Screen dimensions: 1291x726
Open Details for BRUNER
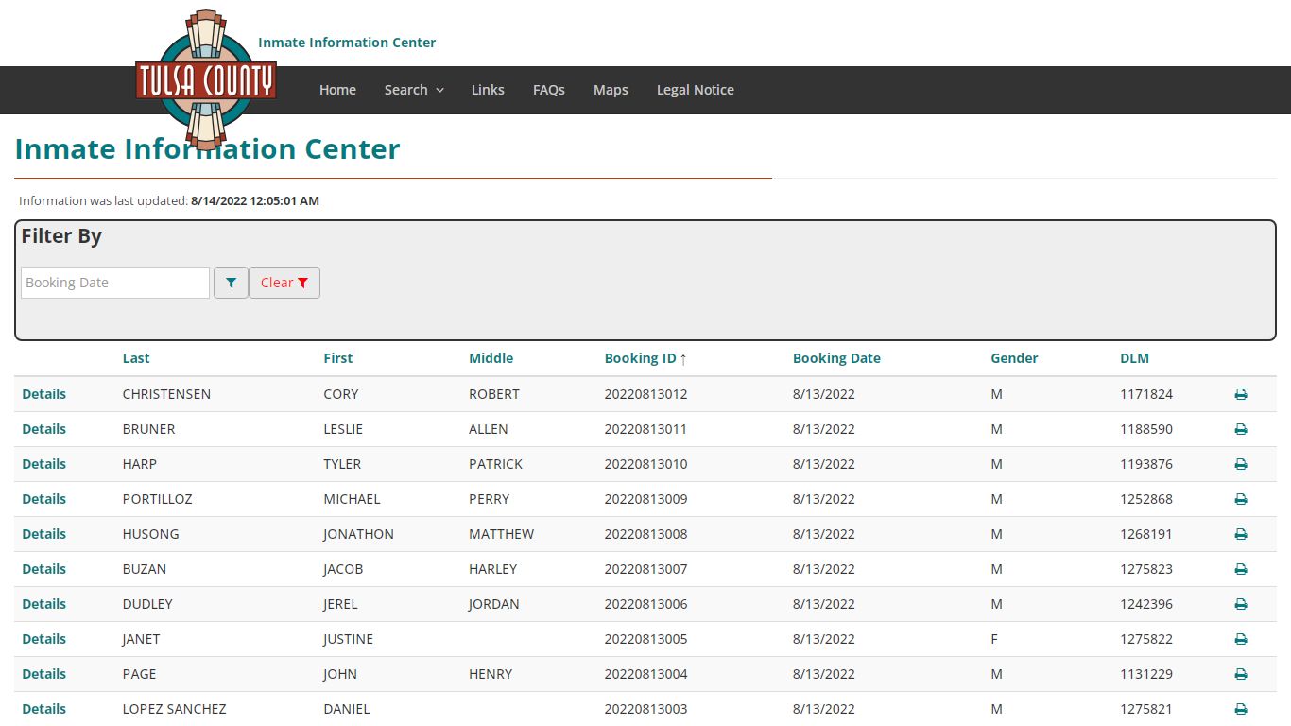click(44, 429)
